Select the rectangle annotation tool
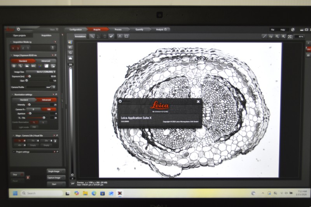 (126, 36)
